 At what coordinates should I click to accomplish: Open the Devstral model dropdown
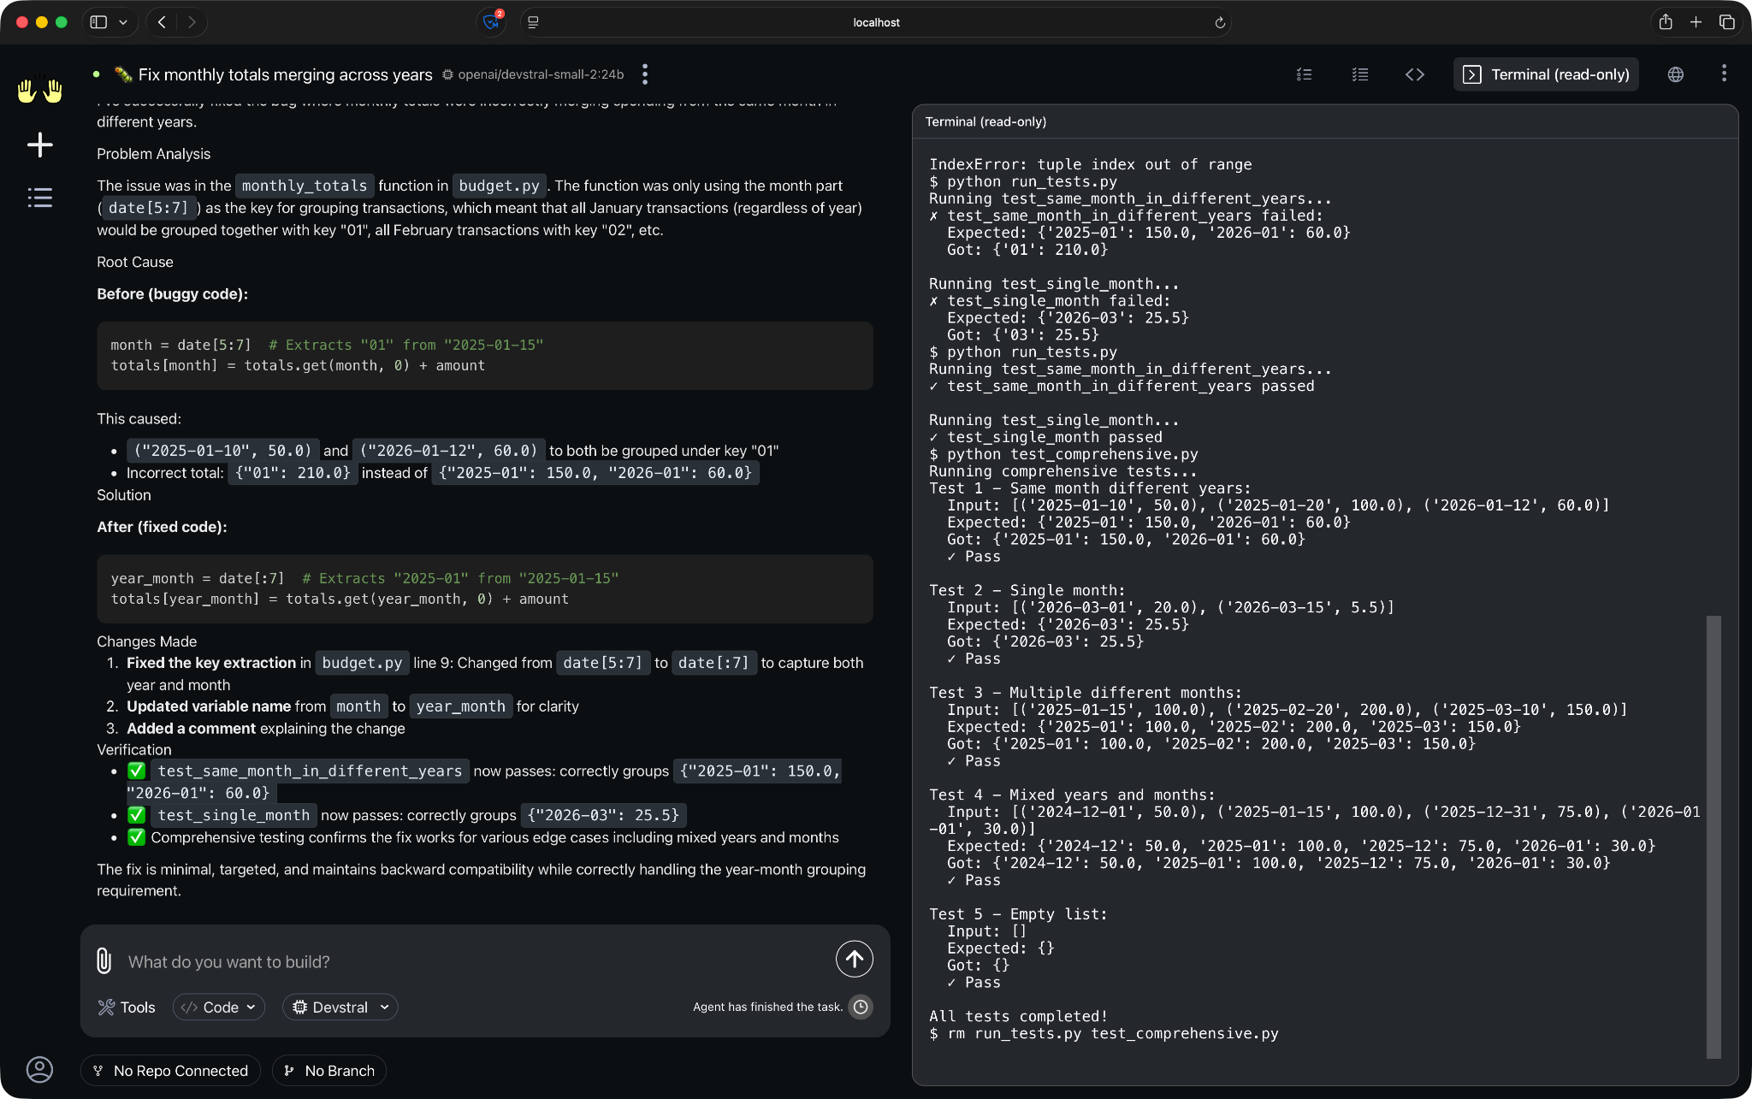tap(340, 1007)
